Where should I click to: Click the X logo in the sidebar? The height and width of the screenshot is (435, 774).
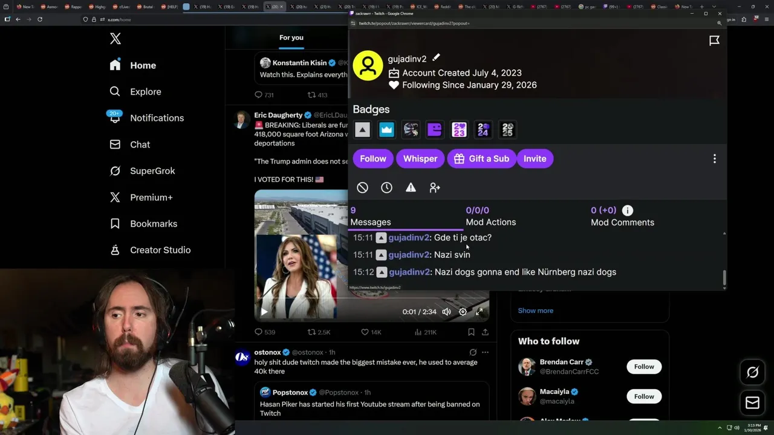[x=115, y=39]
